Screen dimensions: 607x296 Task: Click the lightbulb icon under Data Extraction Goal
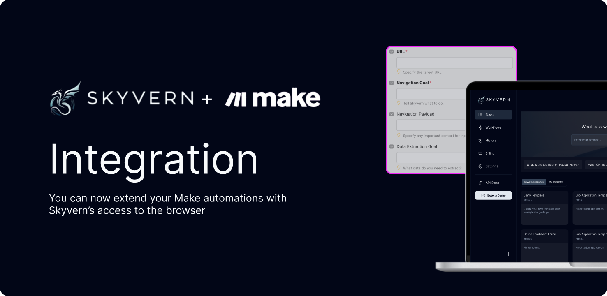coord(398,168)
